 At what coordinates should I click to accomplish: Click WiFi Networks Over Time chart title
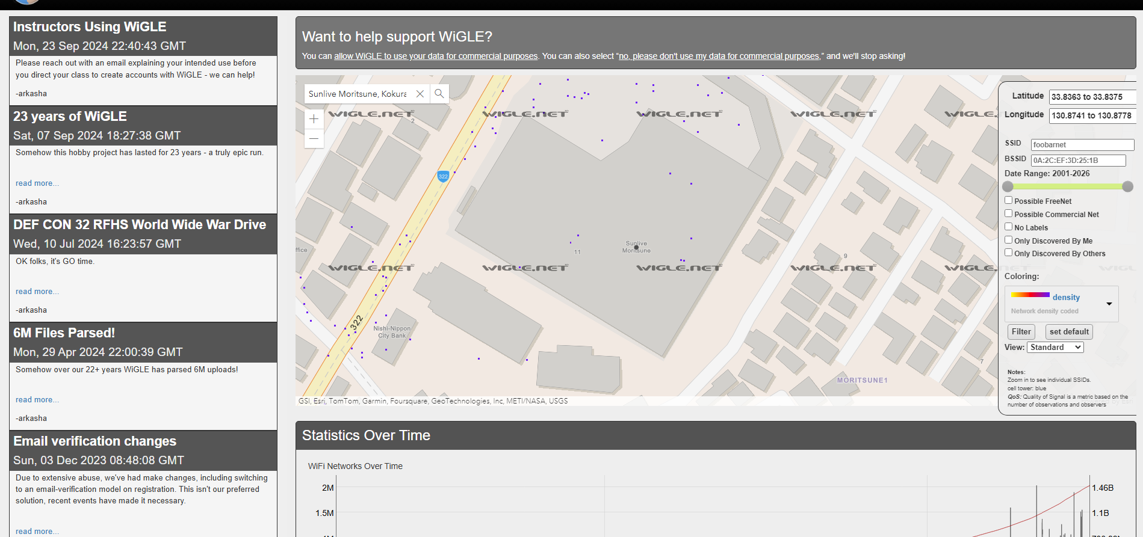click(355, 466)
